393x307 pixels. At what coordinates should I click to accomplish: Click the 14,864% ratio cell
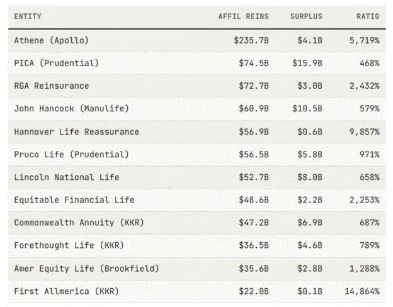[x=362, y=291]
